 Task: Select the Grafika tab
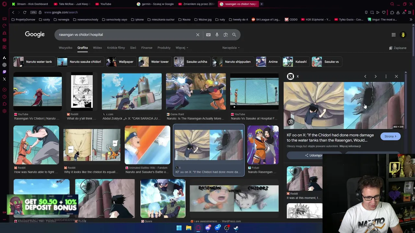82,48
